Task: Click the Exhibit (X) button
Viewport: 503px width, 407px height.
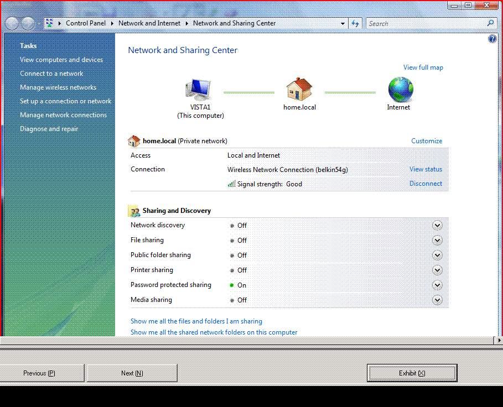Action: coord(412,373)
